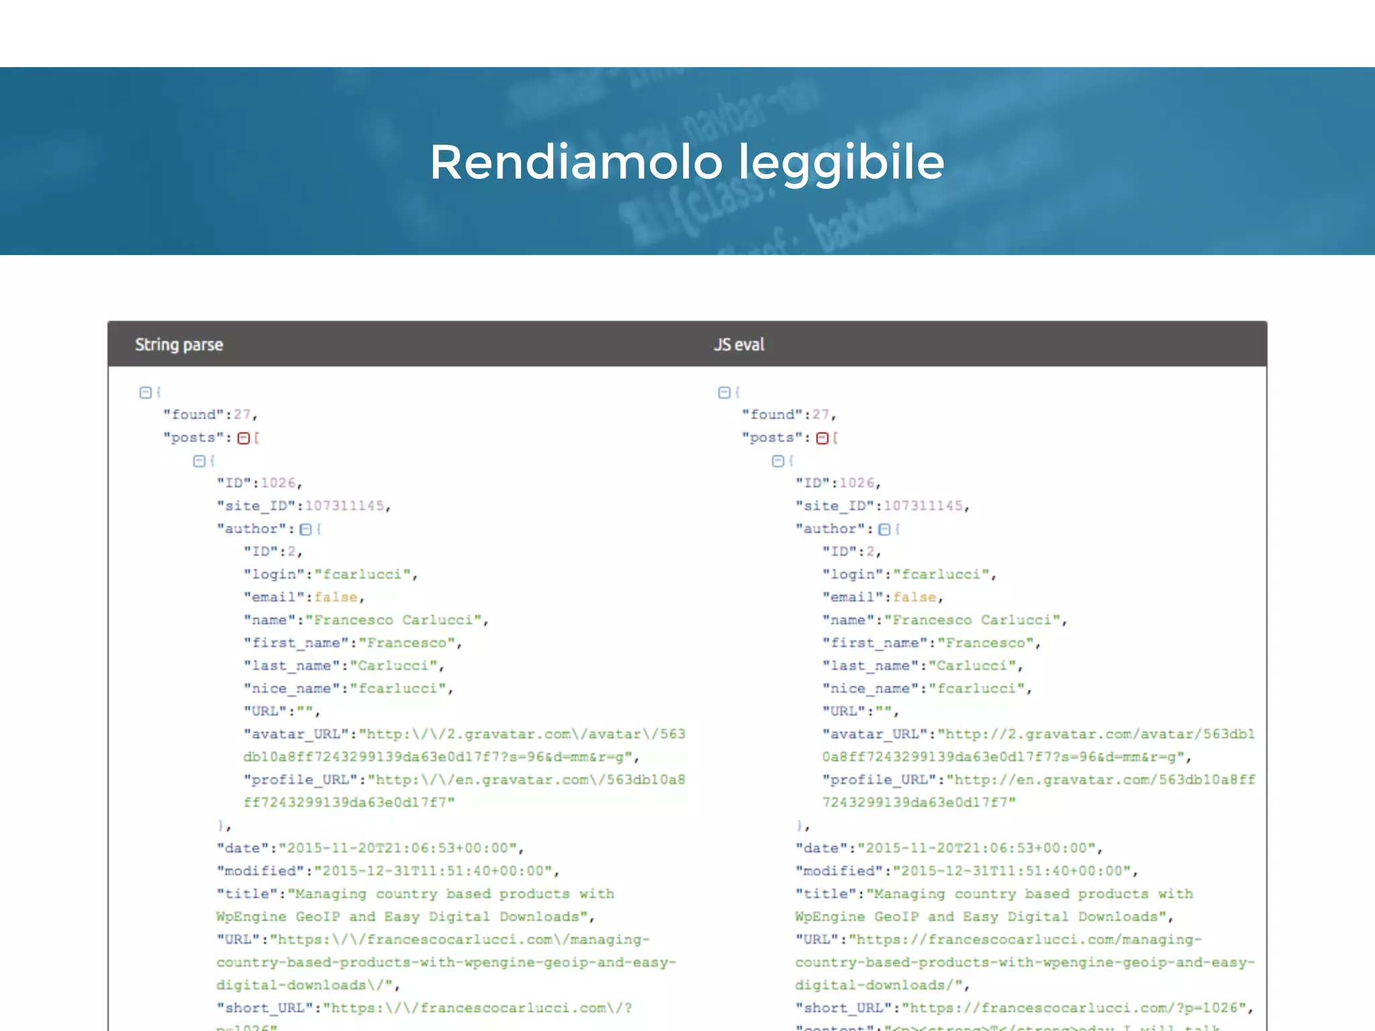Image resolution: width=1375 pixels, height=1031 pixels.
Task: Select the String parse header
Action: (x=179, y=344)
